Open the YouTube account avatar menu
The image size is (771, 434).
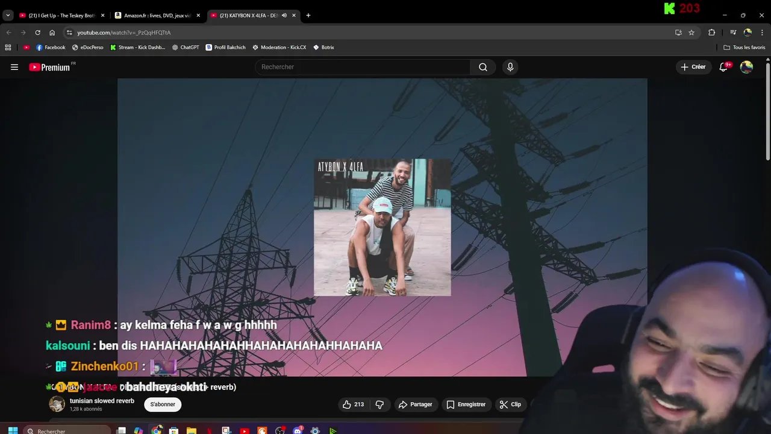[746, 67]
